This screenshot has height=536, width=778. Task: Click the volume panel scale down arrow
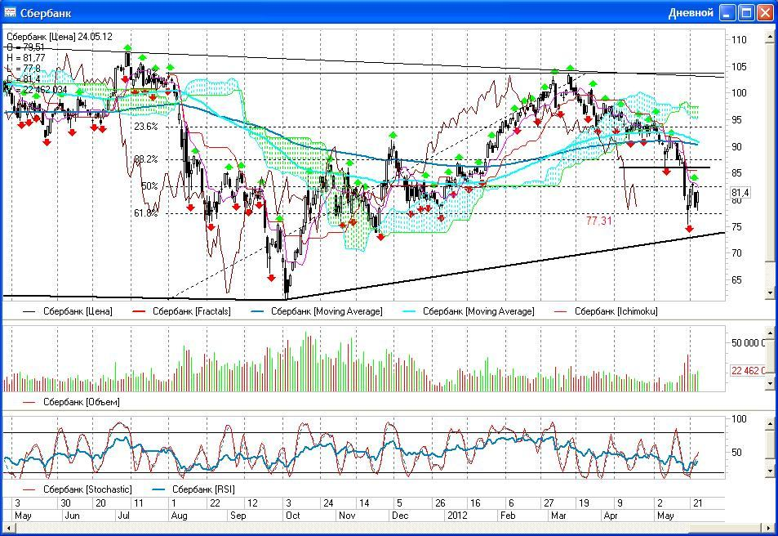771,383
